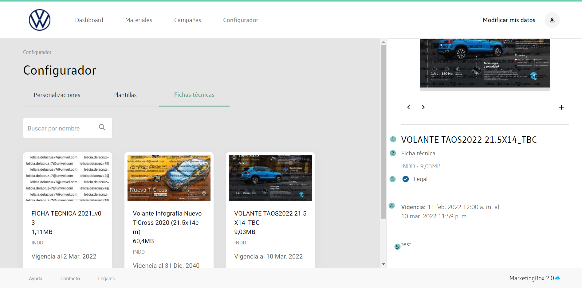582x288 pixels.
Task: Click the Volkswagen logo
Action: tap(40, 20)
